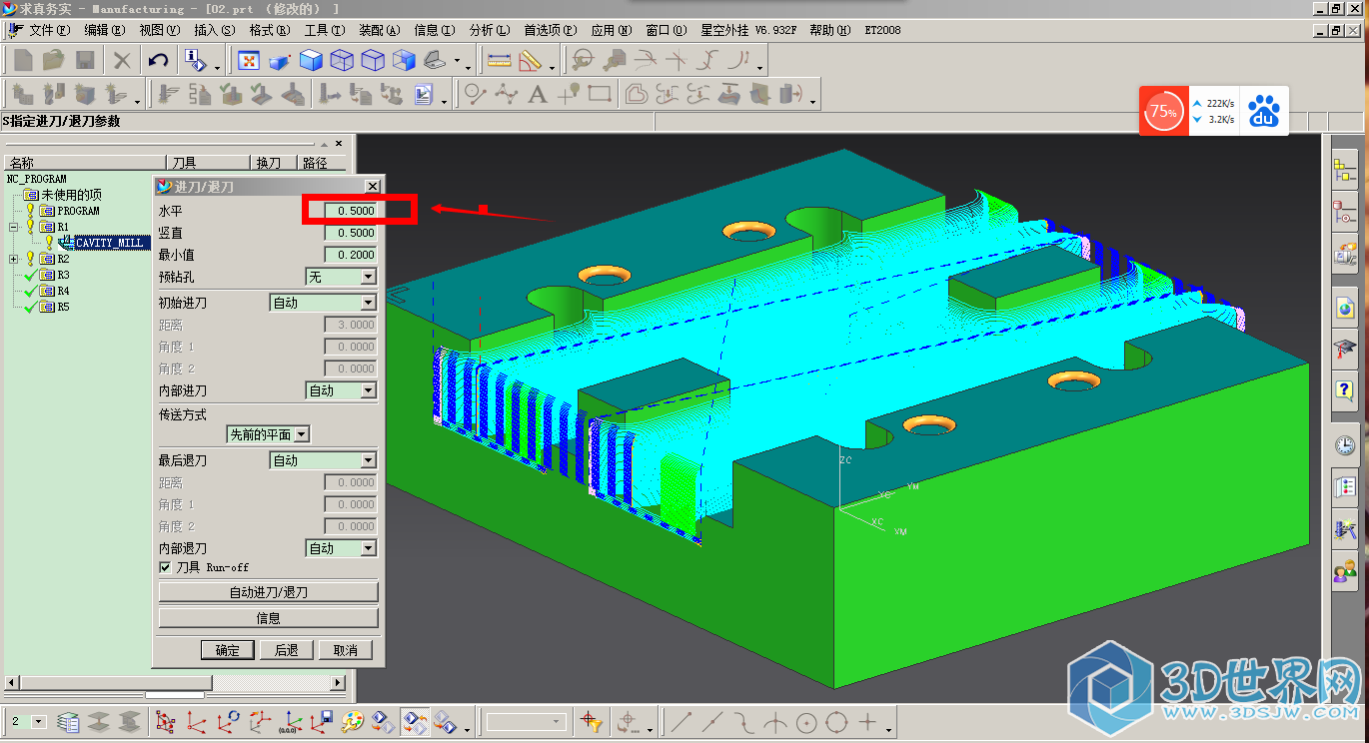Image resolution: width=1369 pixels, height=743 pixels.
Task: Open the 工具 menu
Action: [x=324, y=30]
